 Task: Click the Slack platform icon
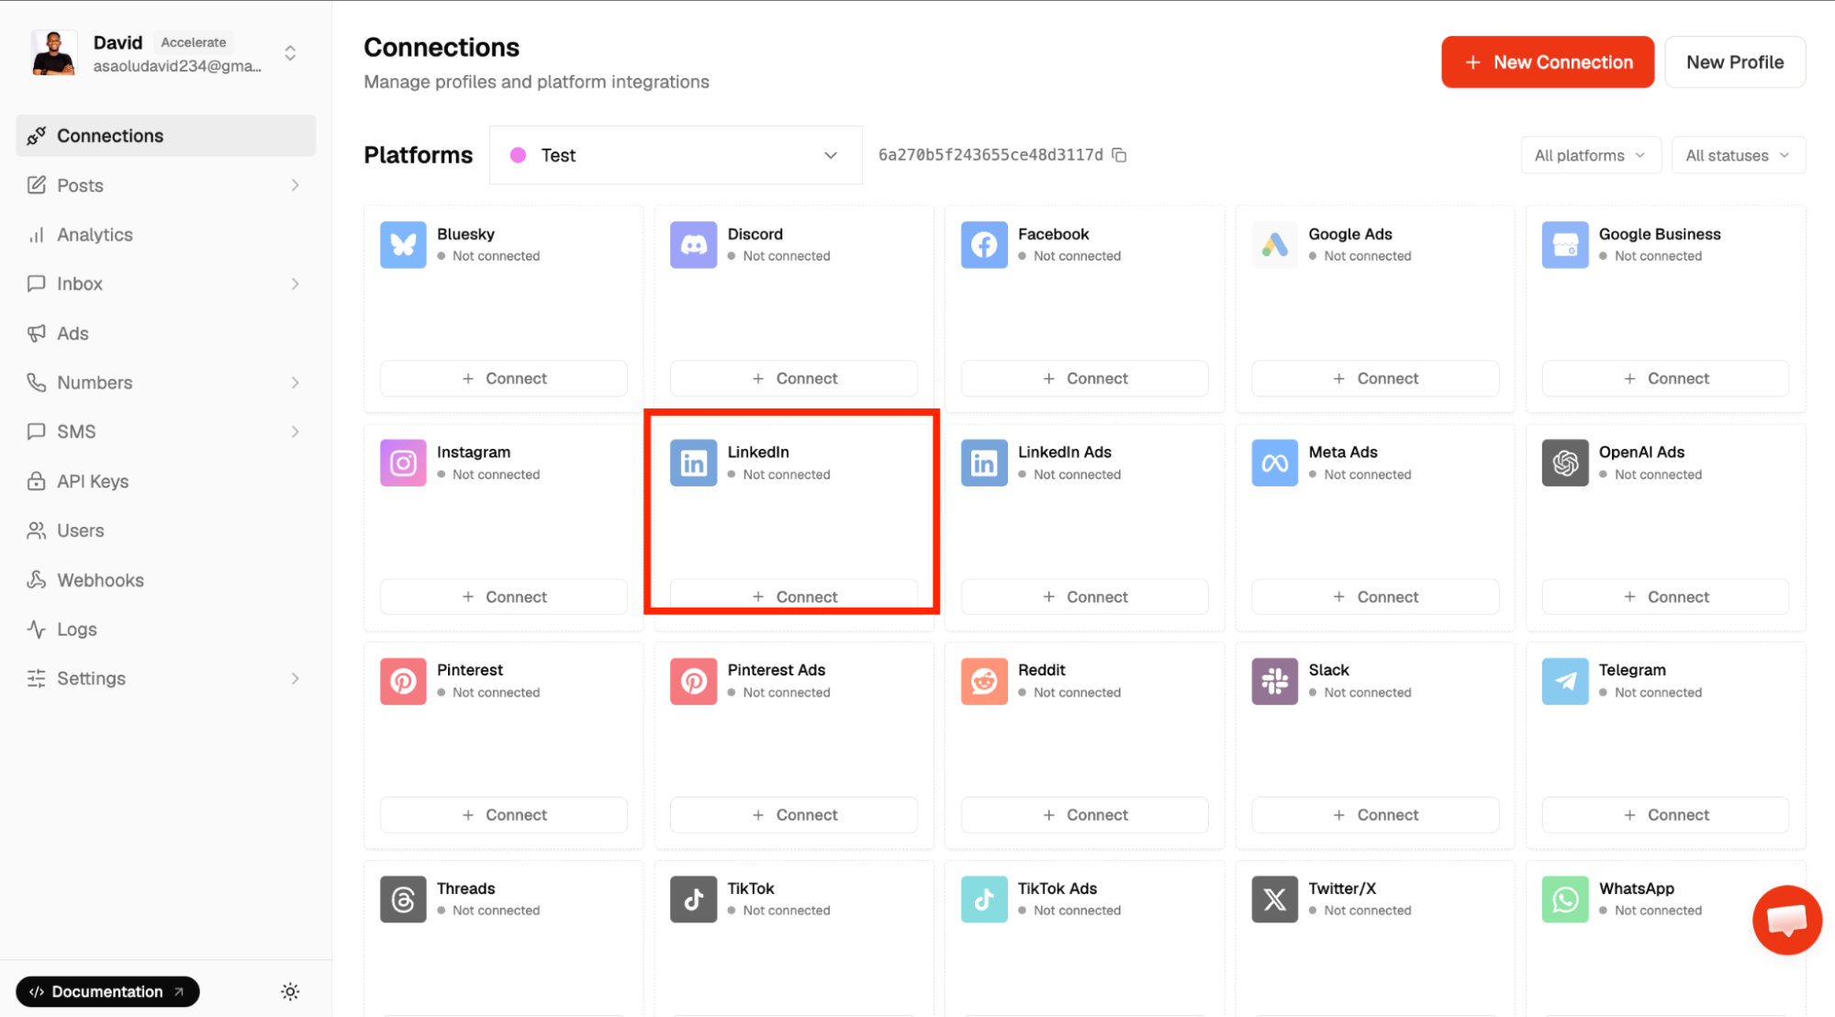pos(1274,681)
